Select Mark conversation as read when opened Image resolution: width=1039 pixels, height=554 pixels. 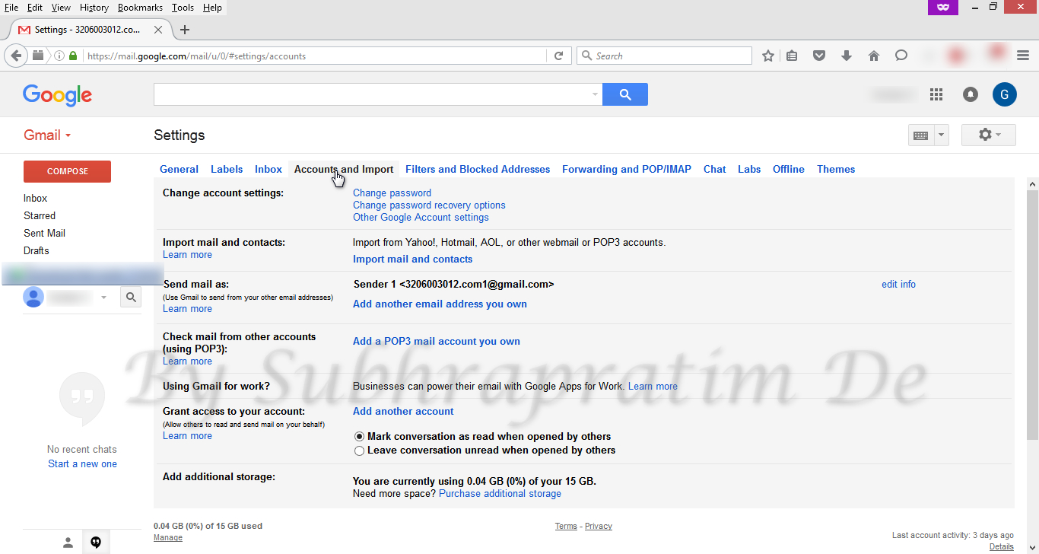click(359, 437)
